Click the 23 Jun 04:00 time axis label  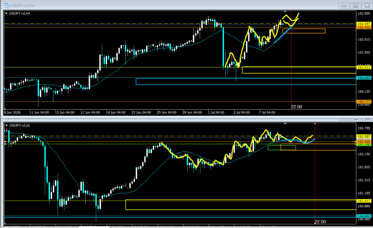(x=141, y=113)
